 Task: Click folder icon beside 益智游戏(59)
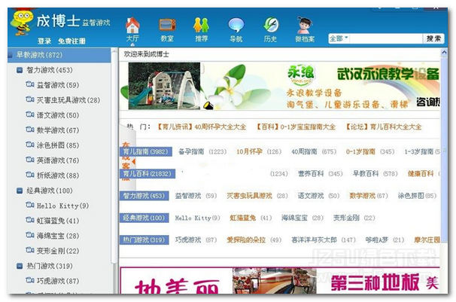coord(30,84)
